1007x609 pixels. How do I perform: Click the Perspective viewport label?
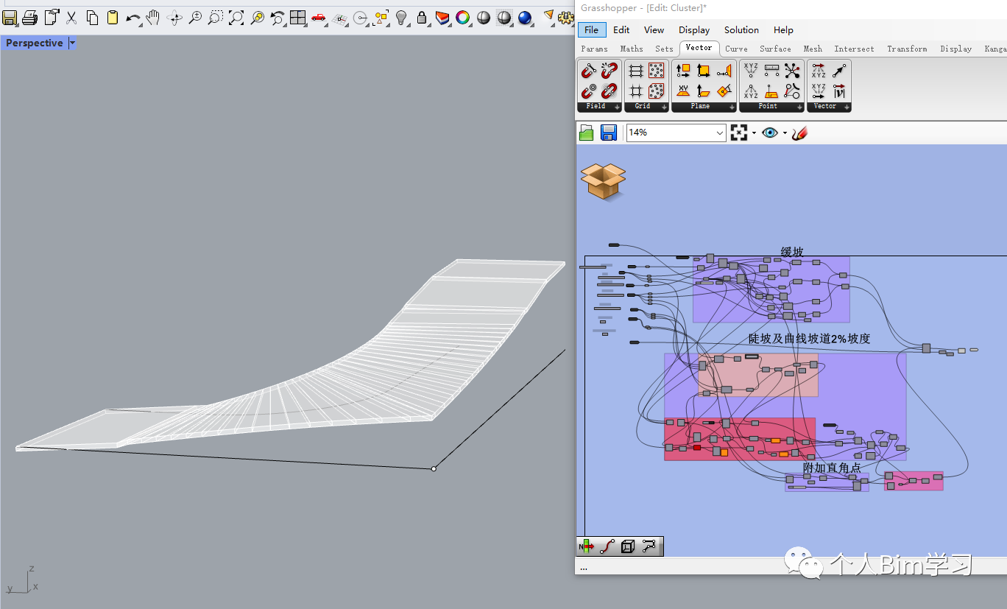click(x=34, y=43)
